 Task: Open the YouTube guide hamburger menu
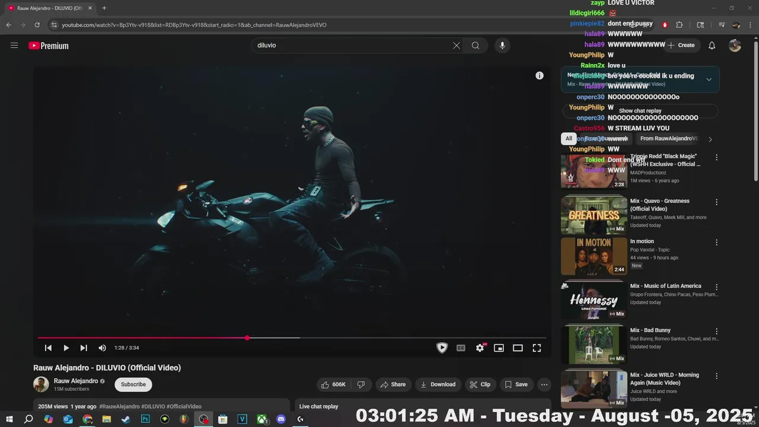14,45
